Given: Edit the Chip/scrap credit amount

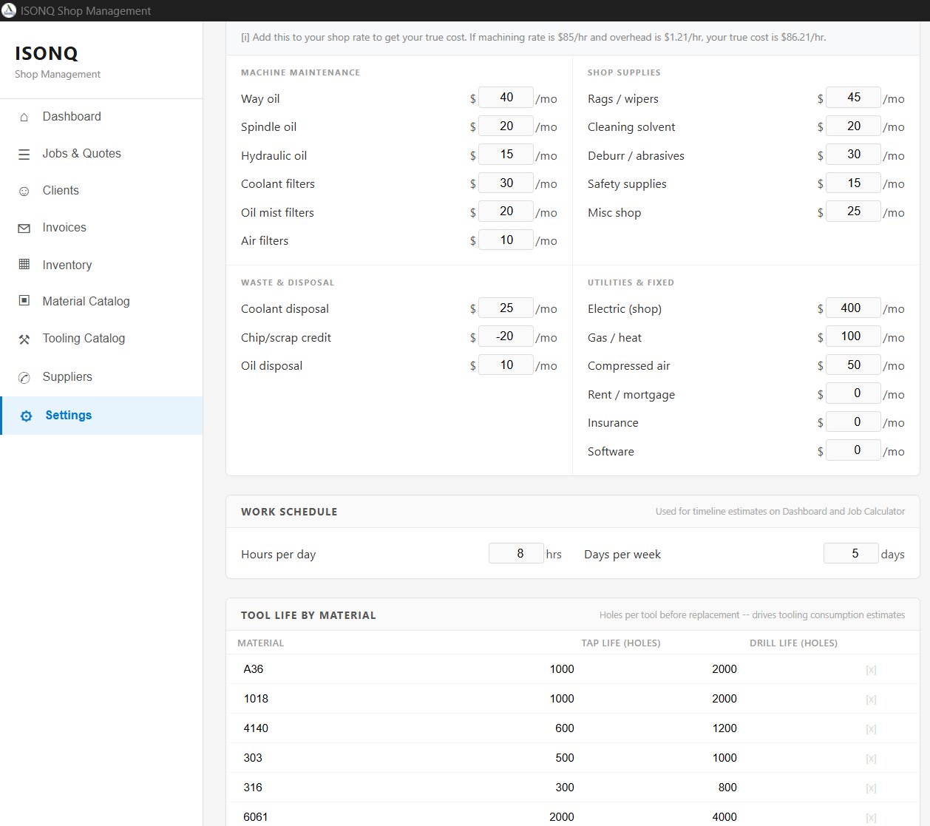Looking at the screenshot, I should tap(506, 336).
